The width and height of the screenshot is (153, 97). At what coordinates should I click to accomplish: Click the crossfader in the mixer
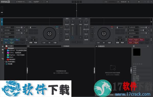click(76, 42)
